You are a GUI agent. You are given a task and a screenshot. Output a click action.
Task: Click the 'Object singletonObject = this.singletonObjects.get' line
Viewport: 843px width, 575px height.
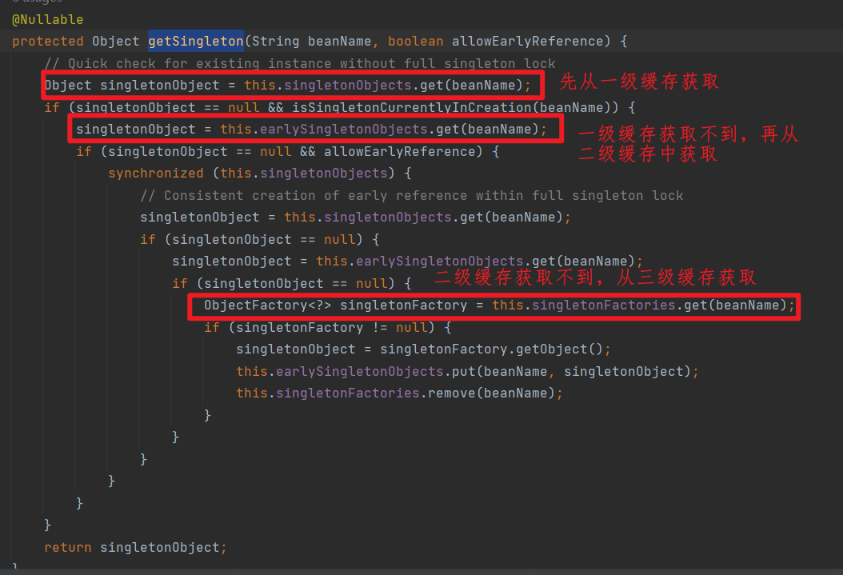(288, 86)
